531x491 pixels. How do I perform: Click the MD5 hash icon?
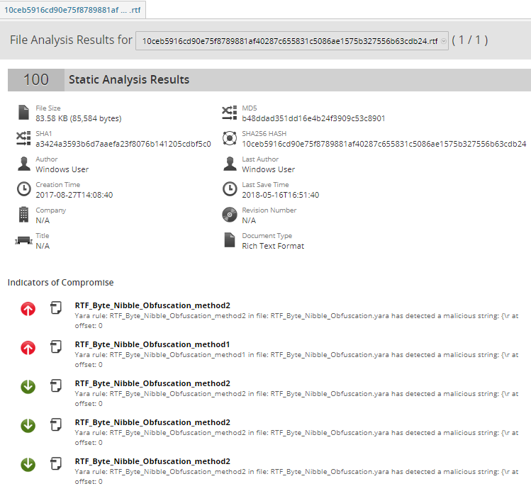click(x=229, y=113)
